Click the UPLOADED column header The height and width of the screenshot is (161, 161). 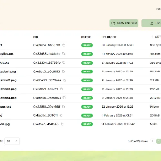pos(109,37)
